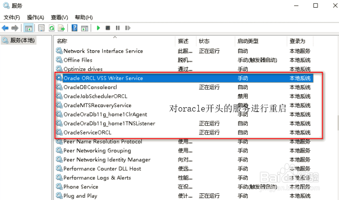Click gear icon of OracleJobSchedulerORCL row

point(59,96)
